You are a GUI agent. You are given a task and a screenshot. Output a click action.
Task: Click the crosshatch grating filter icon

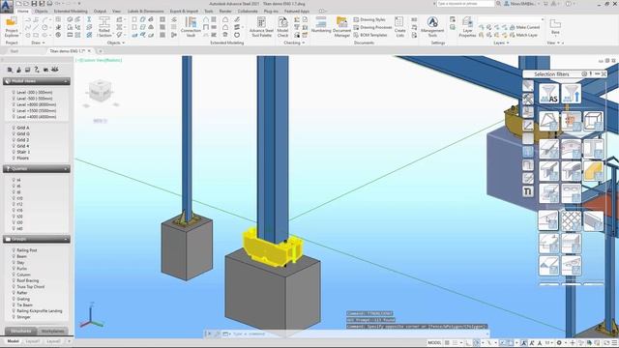pos(571,220)
